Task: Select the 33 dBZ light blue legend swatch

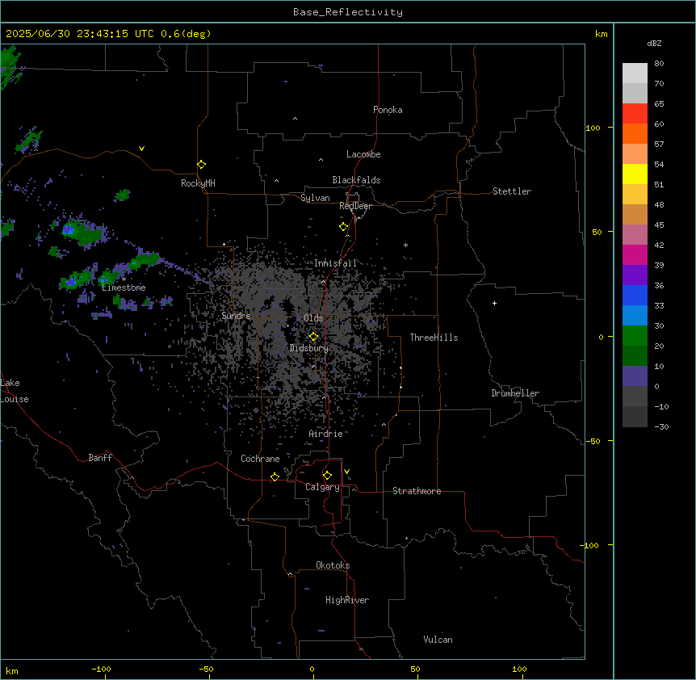Action: click(635, 316)
